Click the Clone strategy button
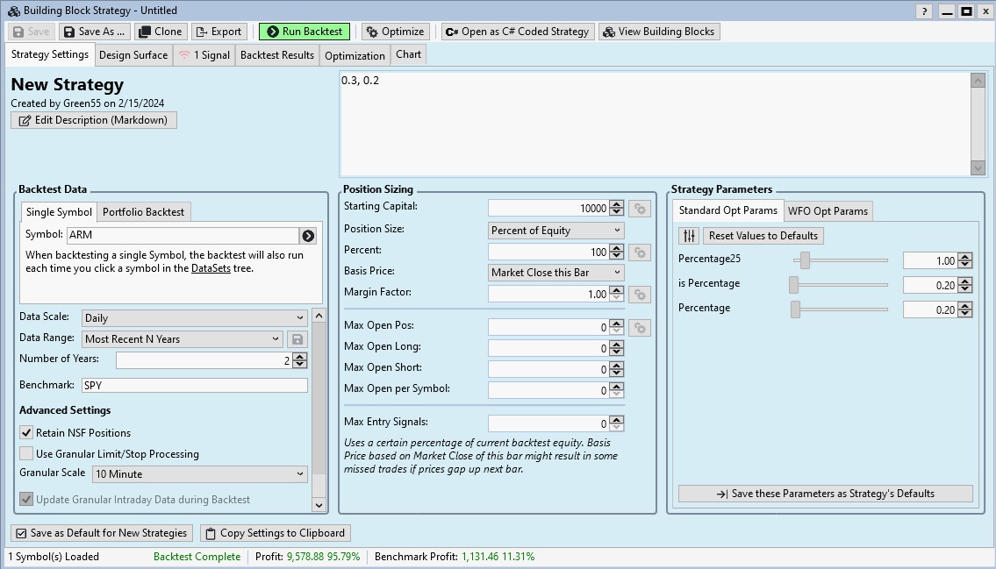This screenshot has height=569, width=996. click(x=161, y=32)
